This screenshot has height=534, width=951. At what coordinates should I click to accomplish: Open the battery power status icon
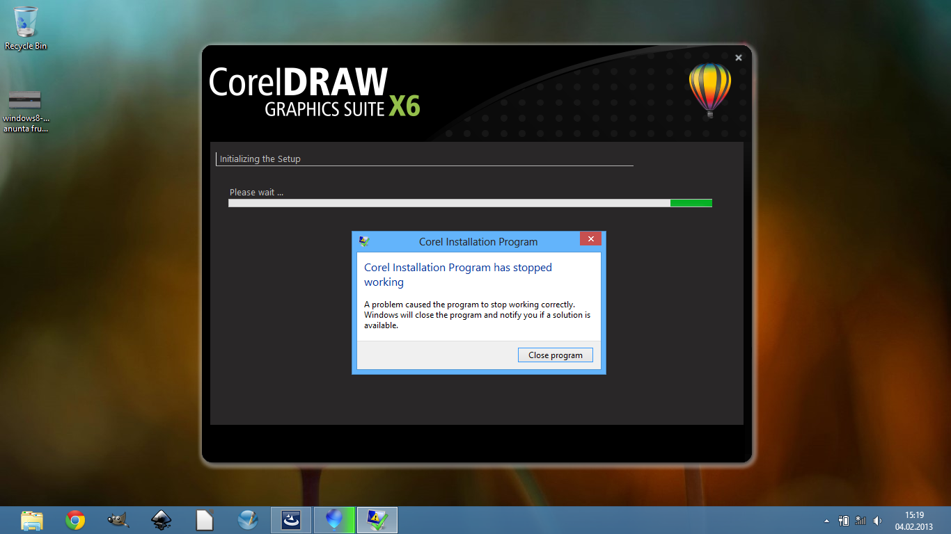844,520
